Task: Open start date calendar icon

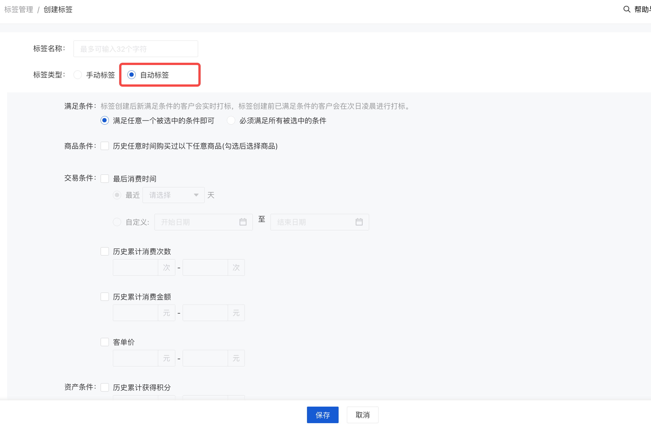Action: (243, 222)
